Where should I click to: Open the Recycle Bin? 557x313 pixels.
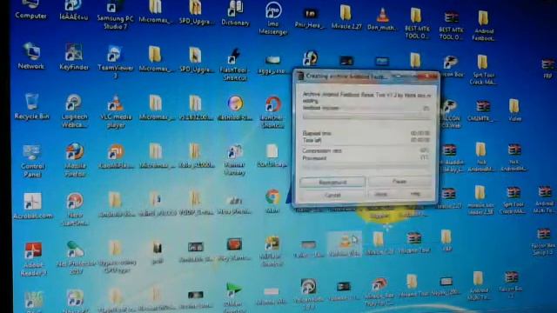31,106
